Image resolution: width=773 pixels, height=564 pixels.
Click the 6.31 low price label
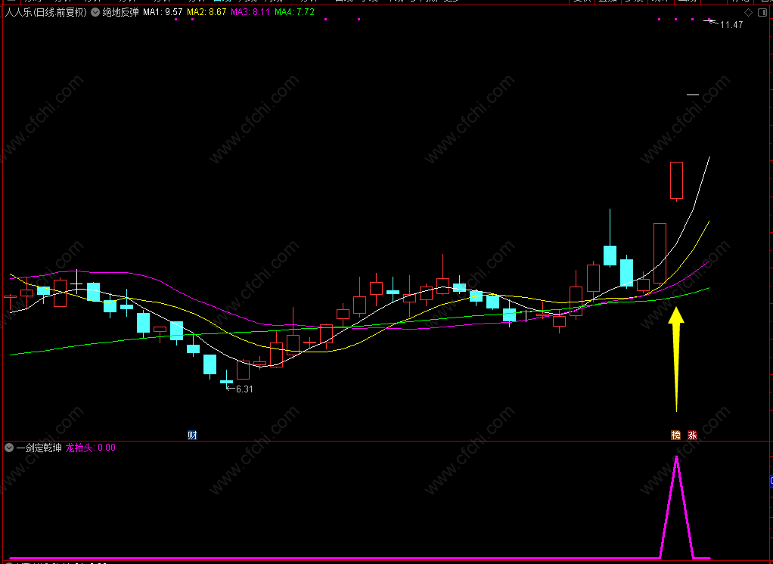pos(244,389)
